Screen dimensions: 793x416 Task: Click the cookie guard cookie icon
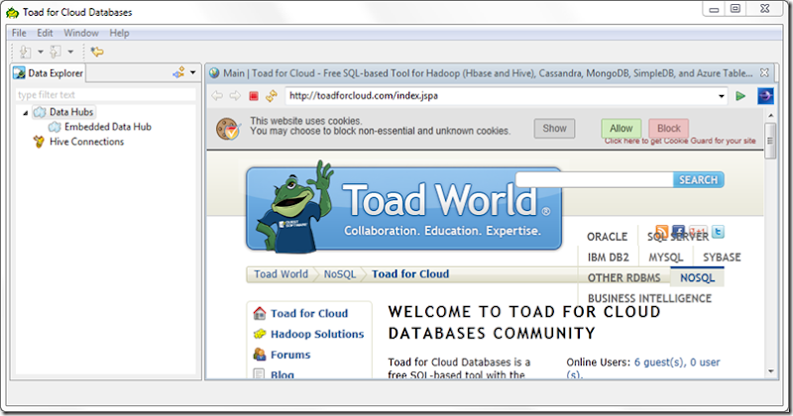228,129
